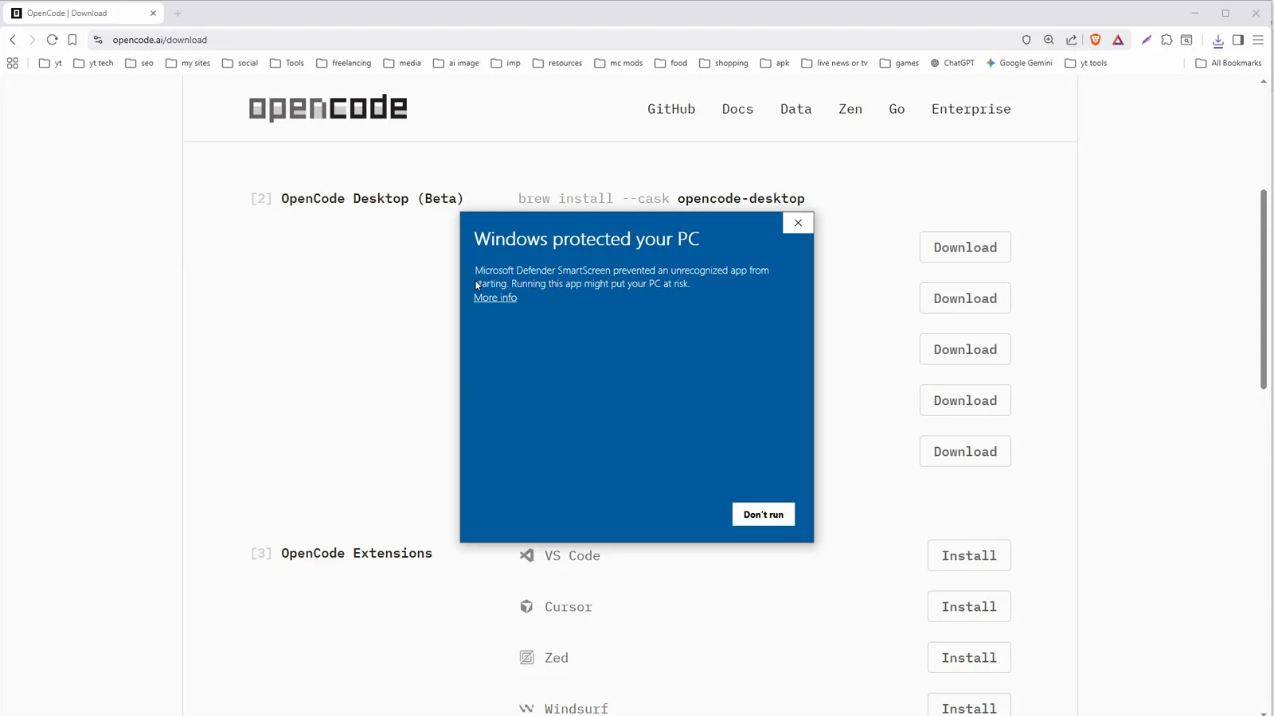The image size is (1274, 716).
Task: Open the 'social' bookmarks folder
Action: point(240,63)
